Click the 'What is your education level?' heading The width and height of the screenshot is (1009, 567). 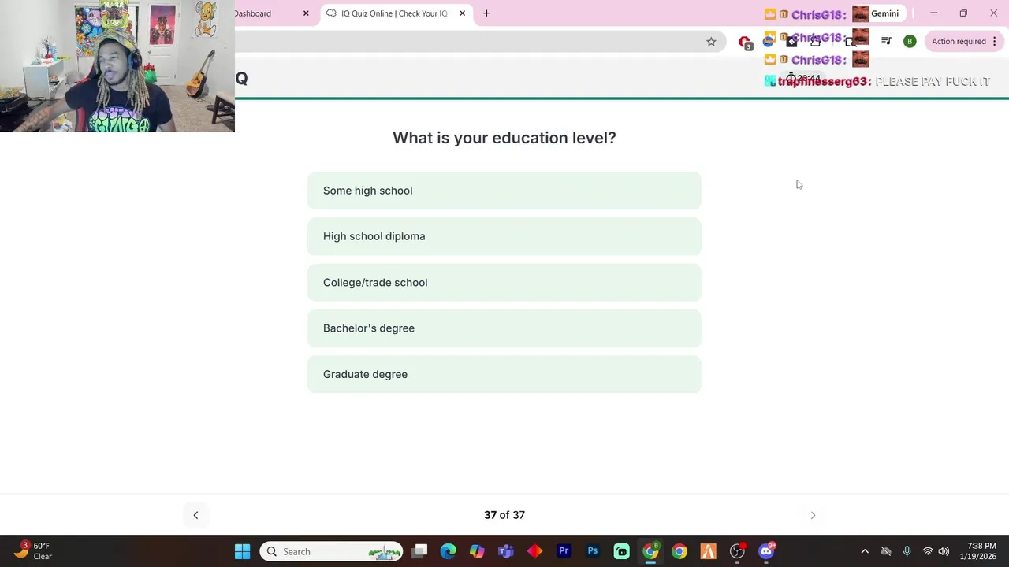pyautogui.click(x=504, y=138)
